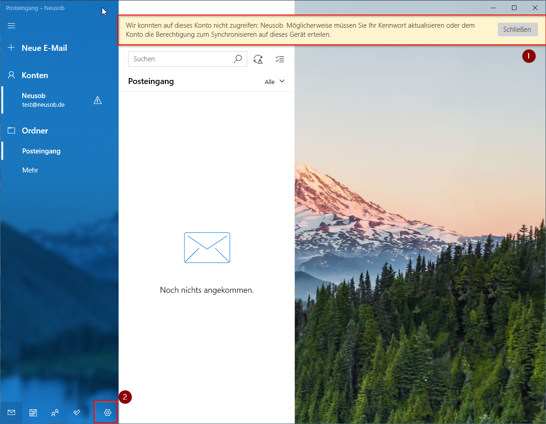Open the Posteingang folder in sidebar
The image size is (546, 424).
click(59, 151)
